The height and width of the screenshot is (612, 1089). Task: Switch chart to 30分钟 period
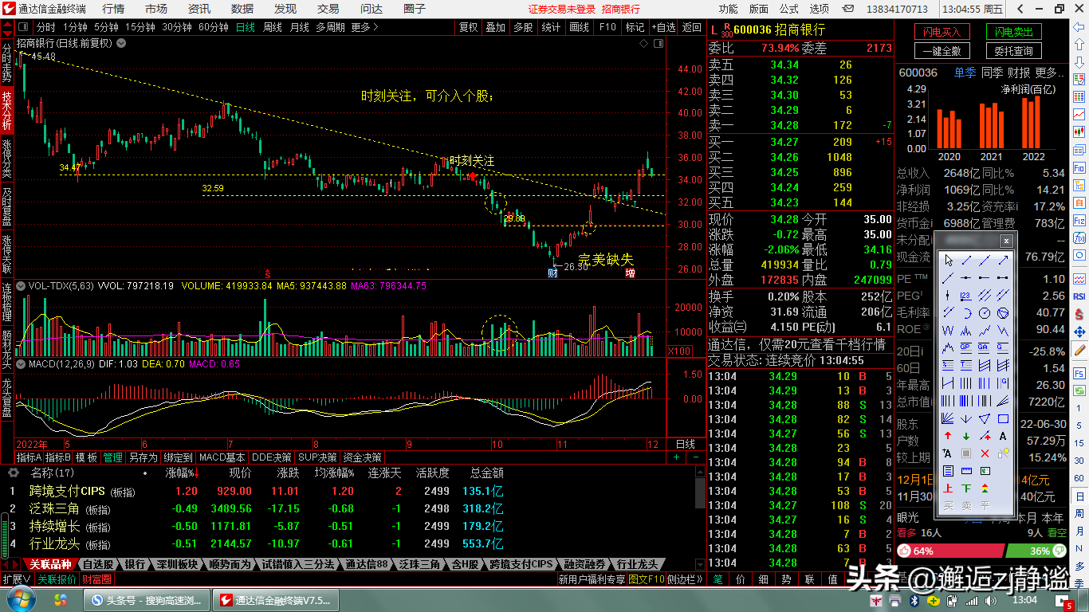177,27
